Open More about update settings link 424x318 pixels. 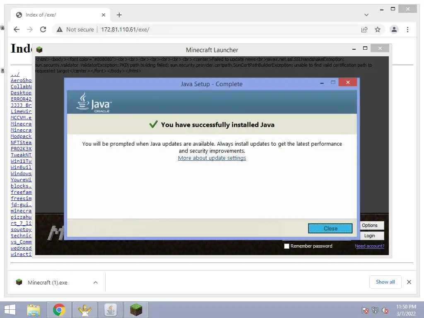click(x=212, y=158)
